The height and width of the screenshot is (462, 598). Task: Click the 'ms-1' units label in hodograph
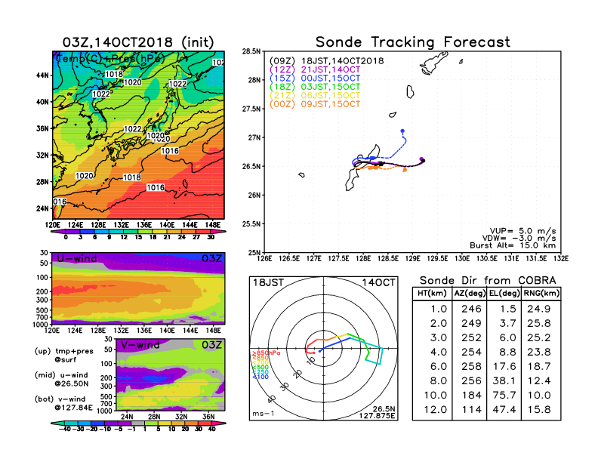coord(264,414)
